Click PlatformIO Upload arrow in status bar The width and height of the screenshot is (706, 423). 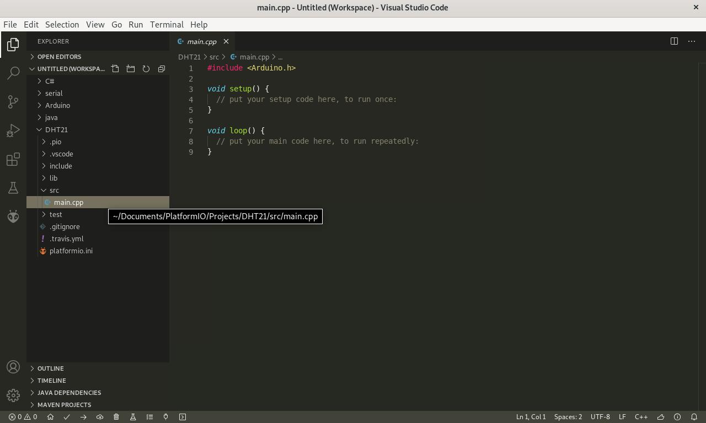click(x=83, y=417)
